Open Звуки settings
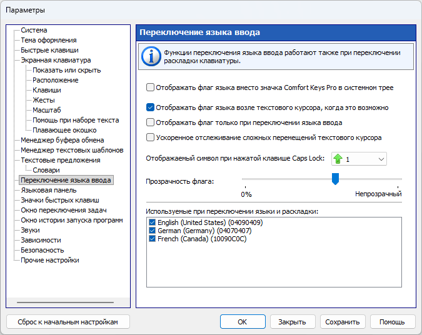 (x=30, y=230)
